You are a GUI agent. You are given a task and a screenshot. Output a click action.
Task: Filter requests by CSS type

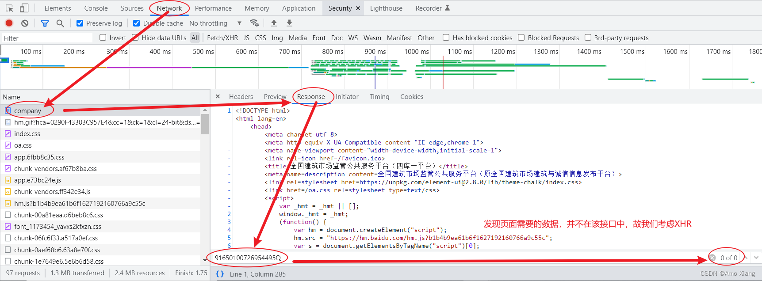click(x=260, y=38)
